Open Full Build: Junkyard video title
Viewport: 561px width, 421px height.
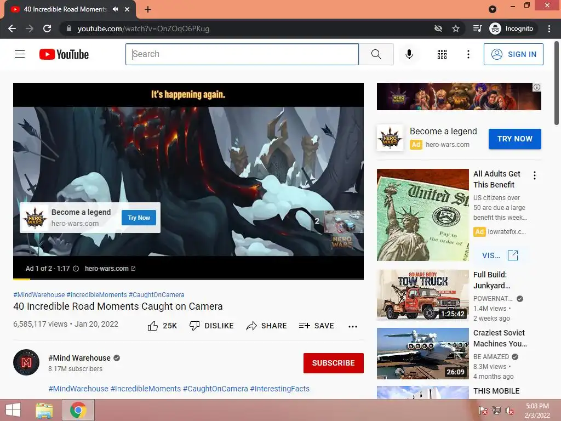click(x=492, y=280)
